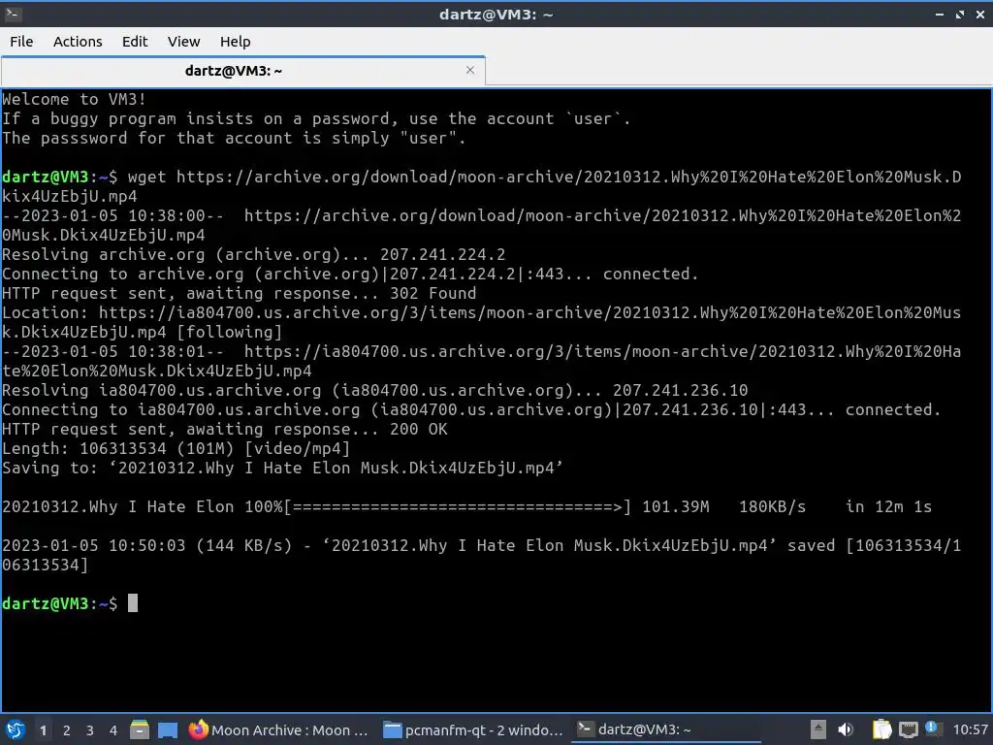The width and height of the screenshot is (993, 745).
Task: Click the terminal cursor at the last prompt
Action: [132, 603]
